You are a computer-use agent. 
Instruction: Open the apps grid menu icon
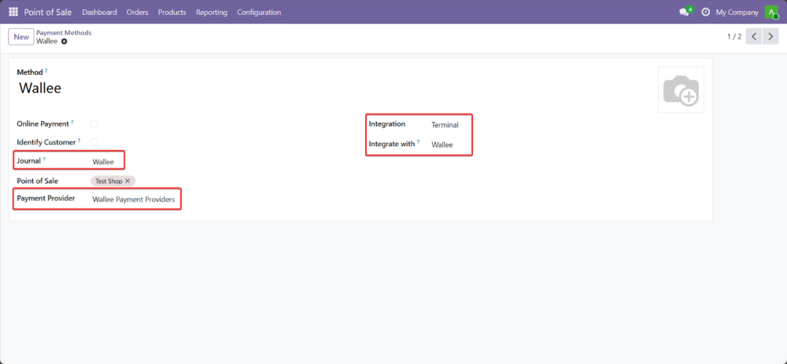[13, 12]
